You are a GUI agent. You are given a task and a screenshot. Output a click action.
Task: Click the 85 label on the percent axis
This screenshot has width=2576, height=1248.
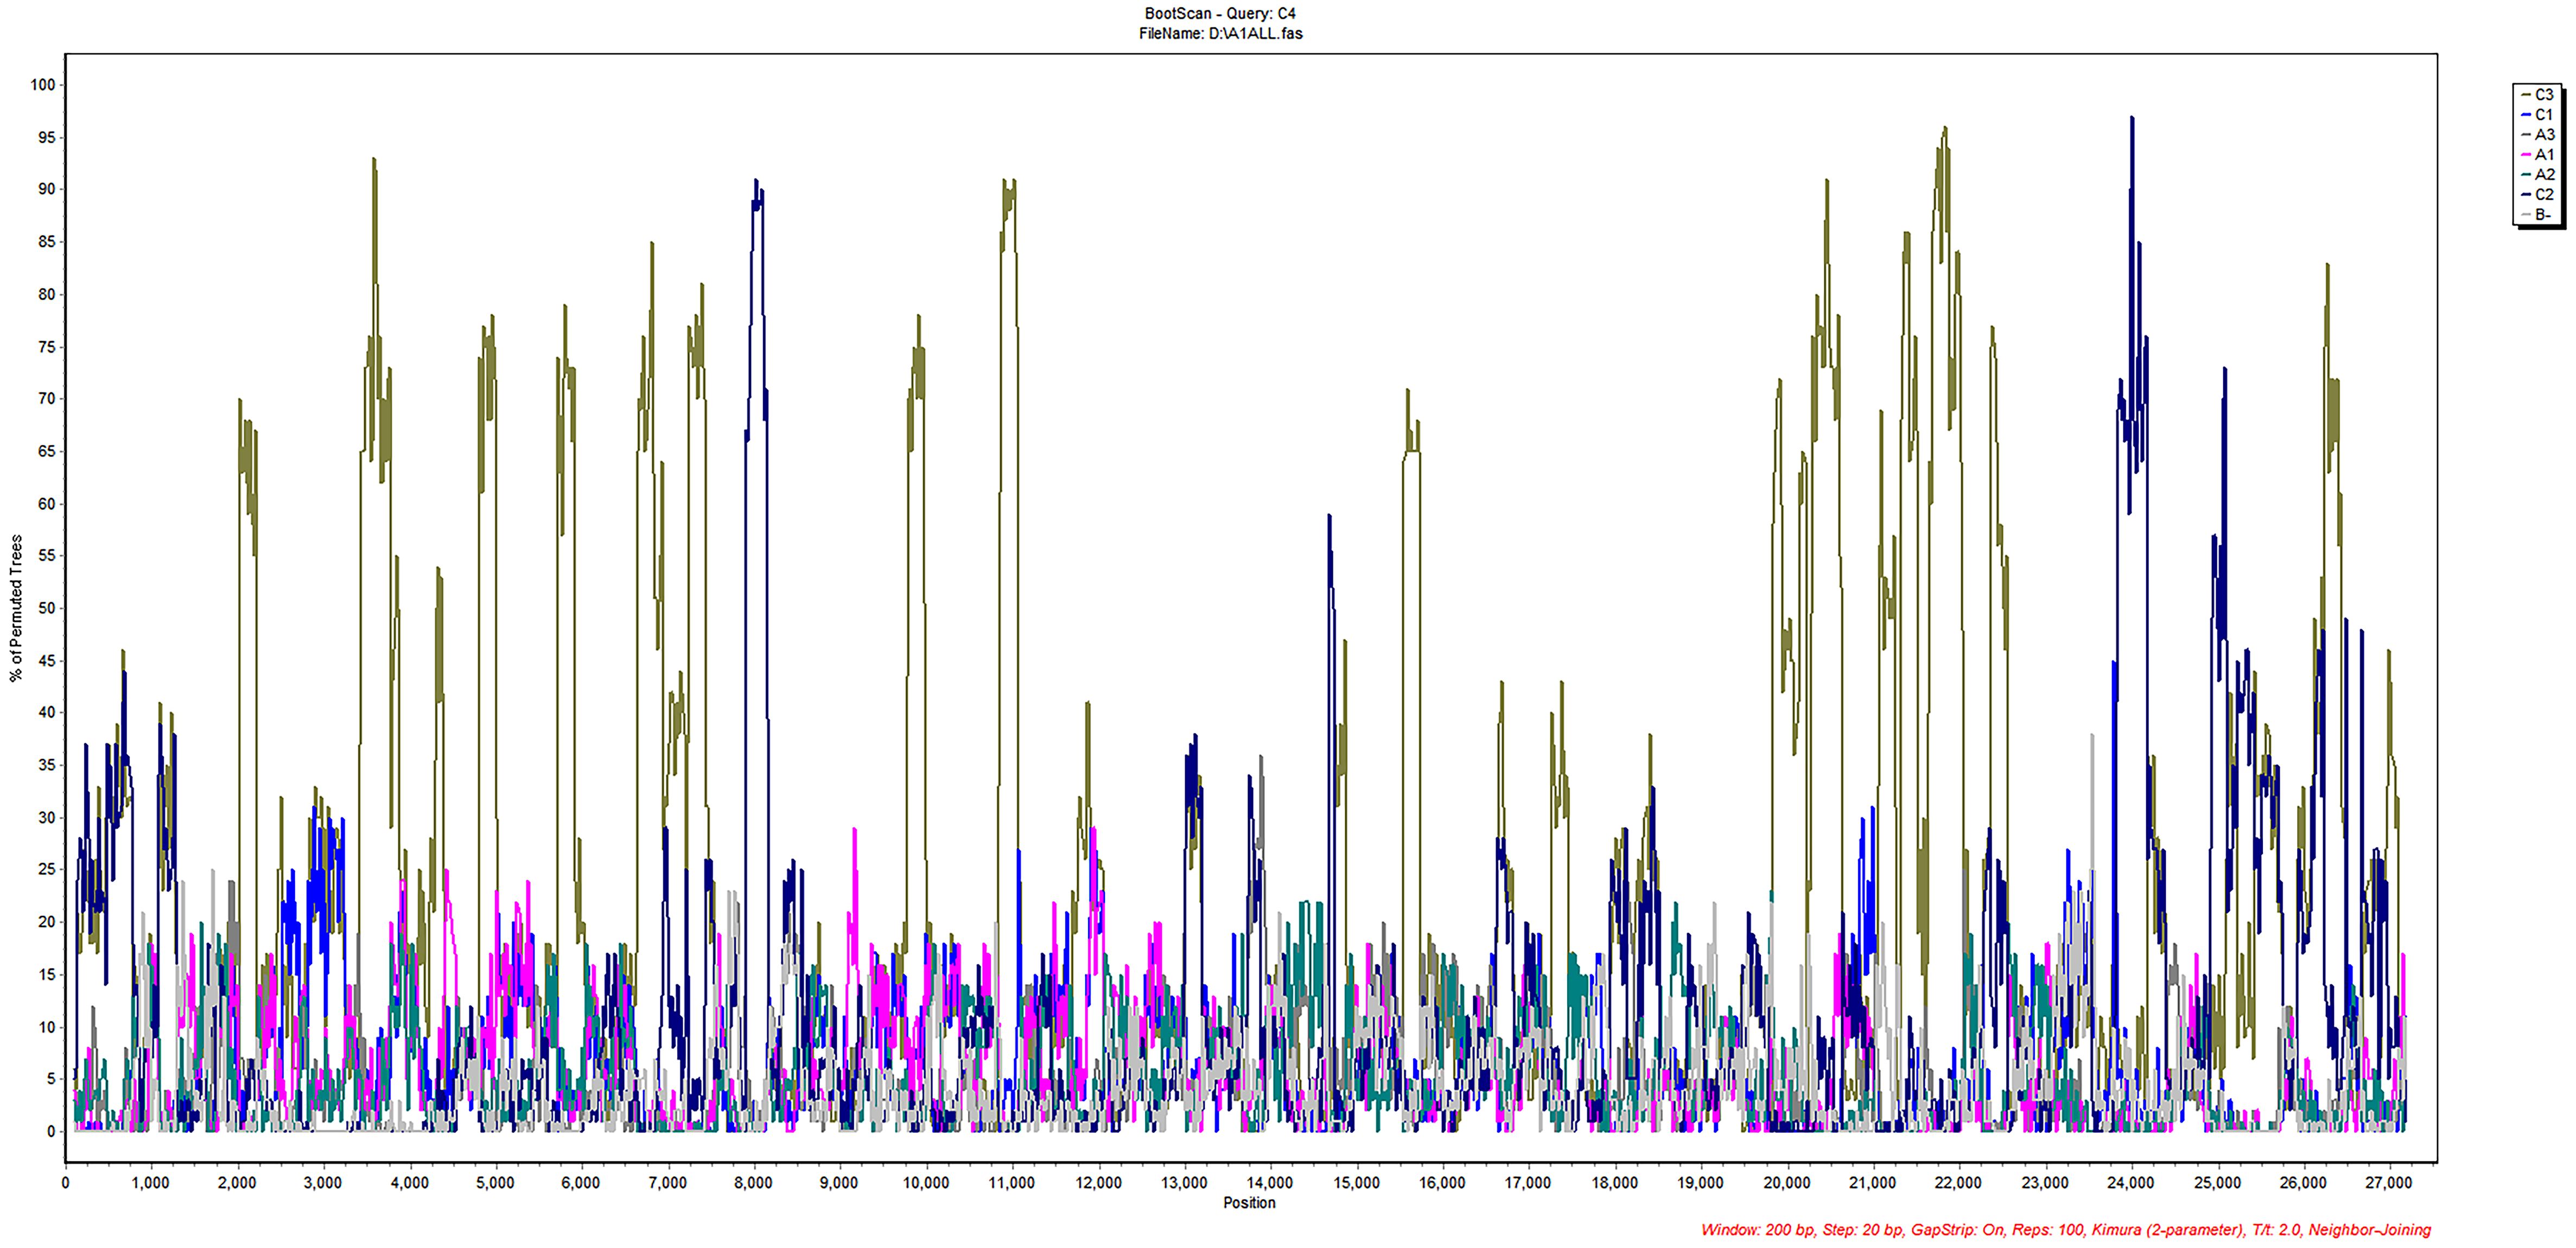click(x=47, y=242)
